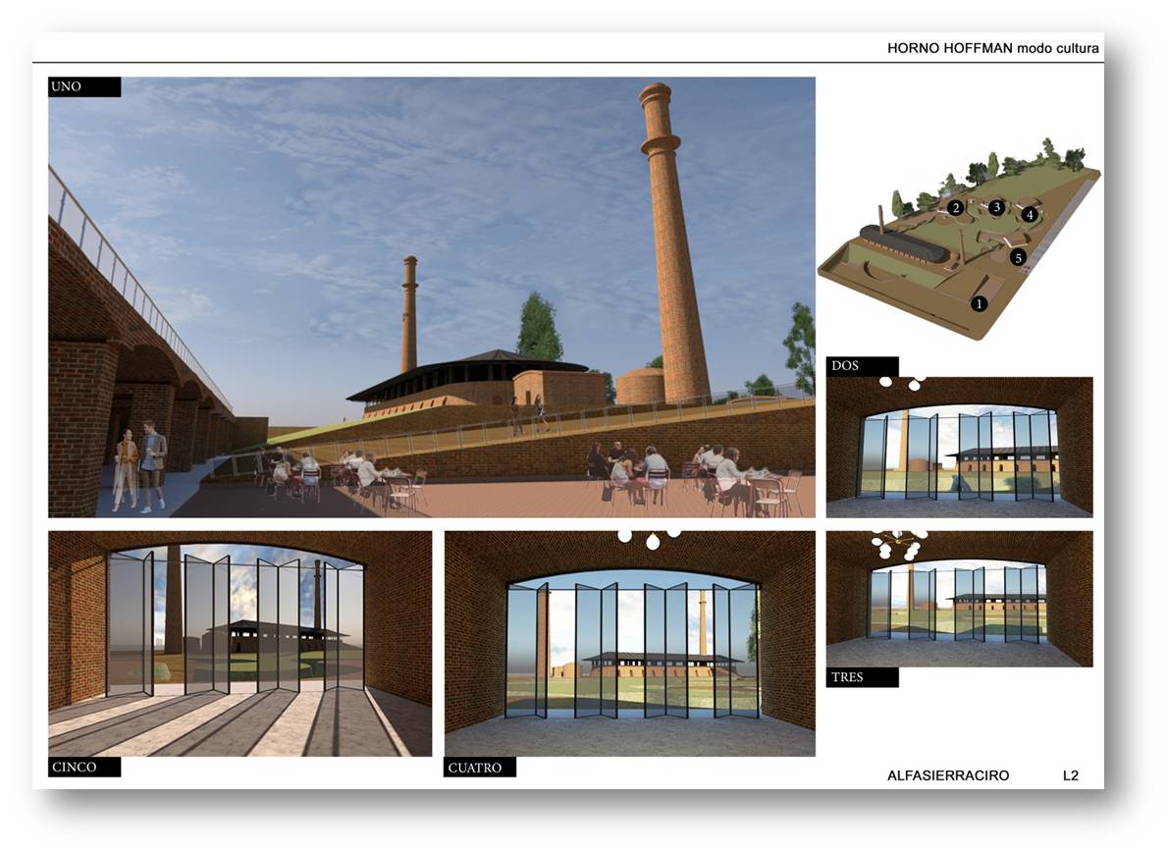Click the UNO label tag
Screen dimensions: 1168x853
(x=84, y=86)
